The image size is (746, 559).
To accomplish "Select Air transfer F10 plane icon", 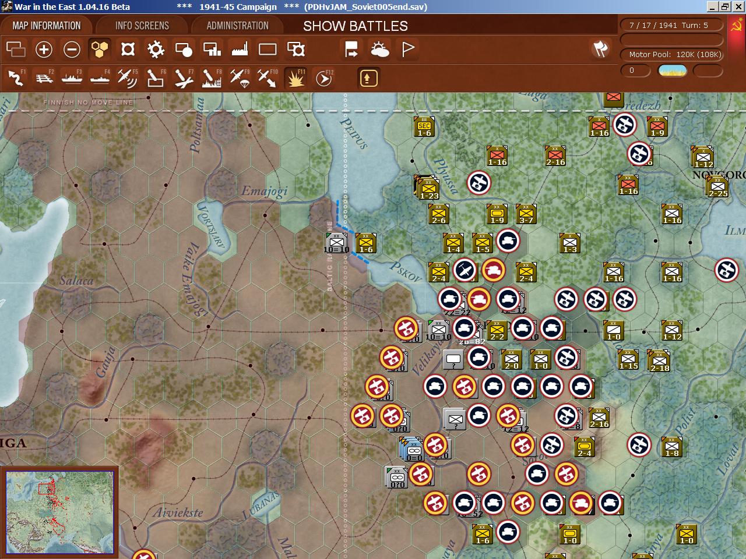I will point(268,77).
